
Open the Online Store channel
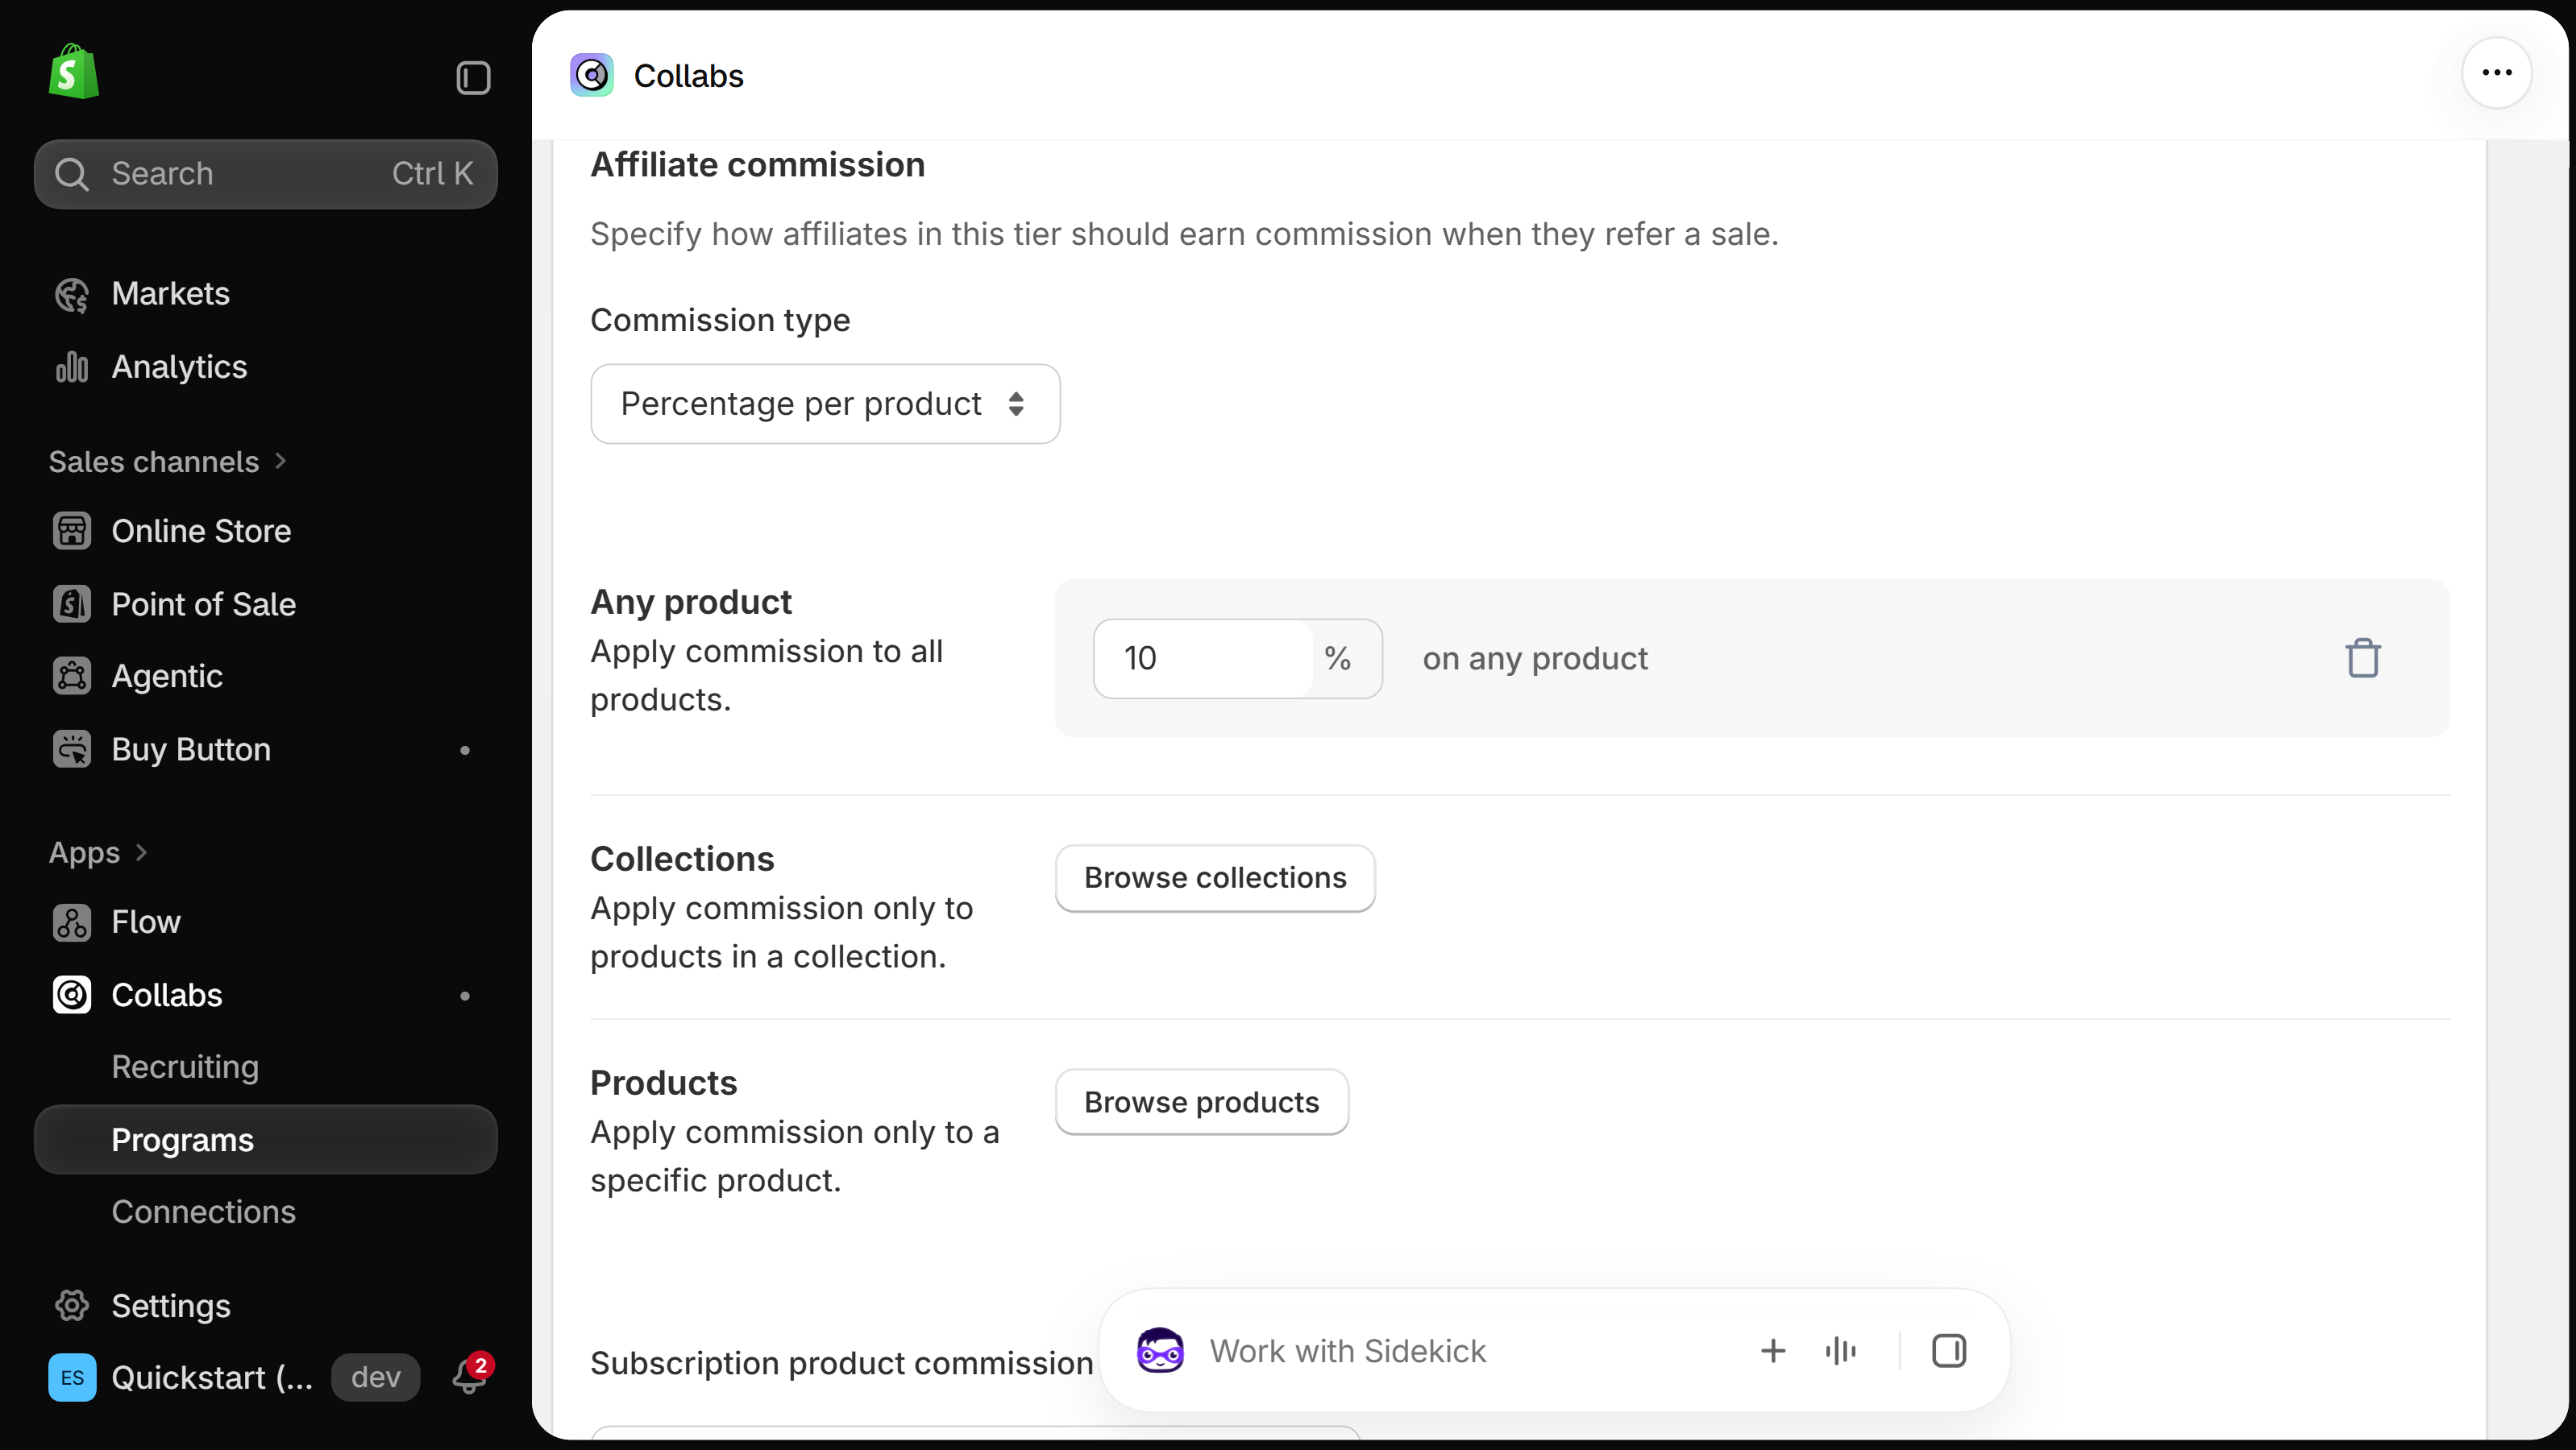click(x=200, y=531)
